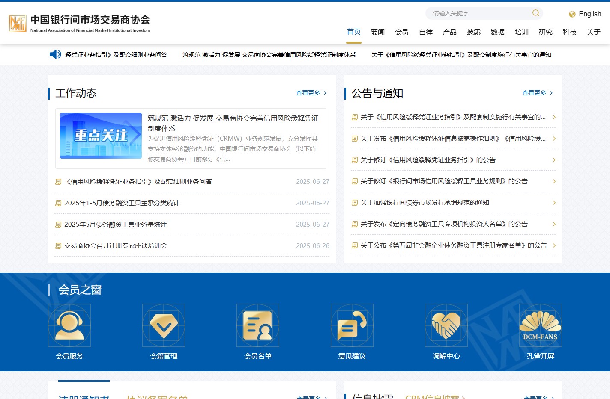
Task: Click document icon beside 关于公布《第五届非金融企业债务融资工具注册专家名单》的公告
Action: coord(355,245)
